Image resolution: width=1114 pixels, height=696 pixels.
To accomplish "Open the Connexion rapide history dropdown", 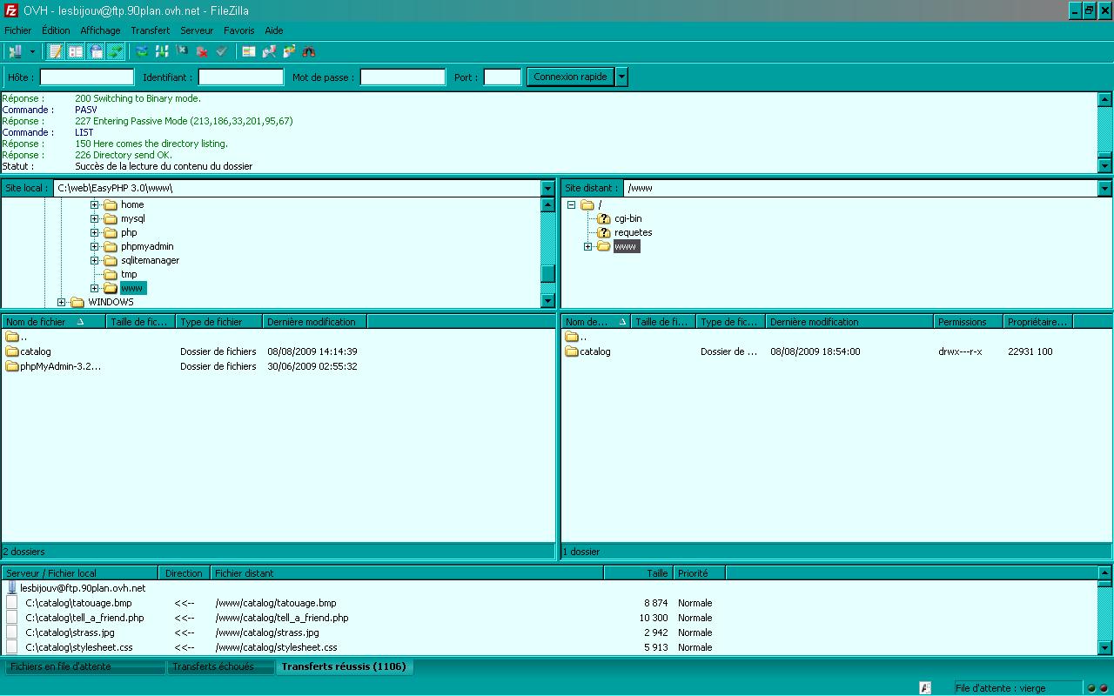I will 621,77.
